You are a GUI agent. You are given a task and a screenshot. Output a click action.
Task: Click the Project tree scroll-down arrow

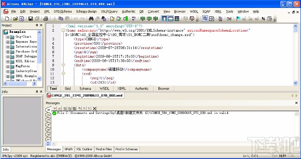click(x=39, y=78)
